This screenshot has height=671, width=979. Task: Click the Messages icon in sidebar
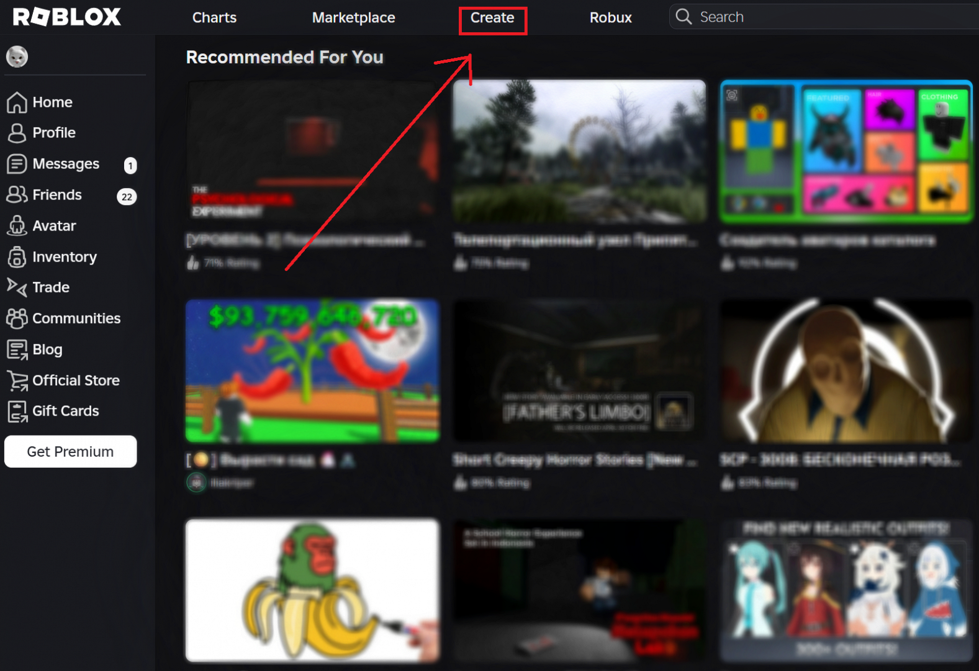tap(17, 164)
